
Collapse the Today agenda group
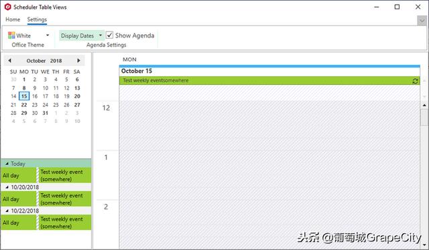7,164
